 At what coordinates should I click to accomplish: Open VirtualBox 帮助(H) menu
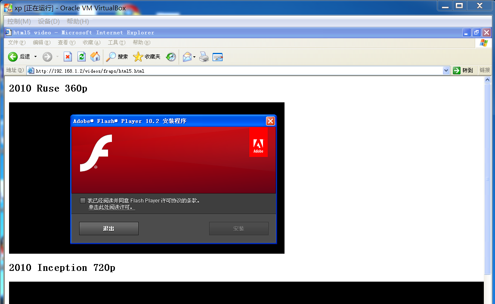(x=77, y=21)
